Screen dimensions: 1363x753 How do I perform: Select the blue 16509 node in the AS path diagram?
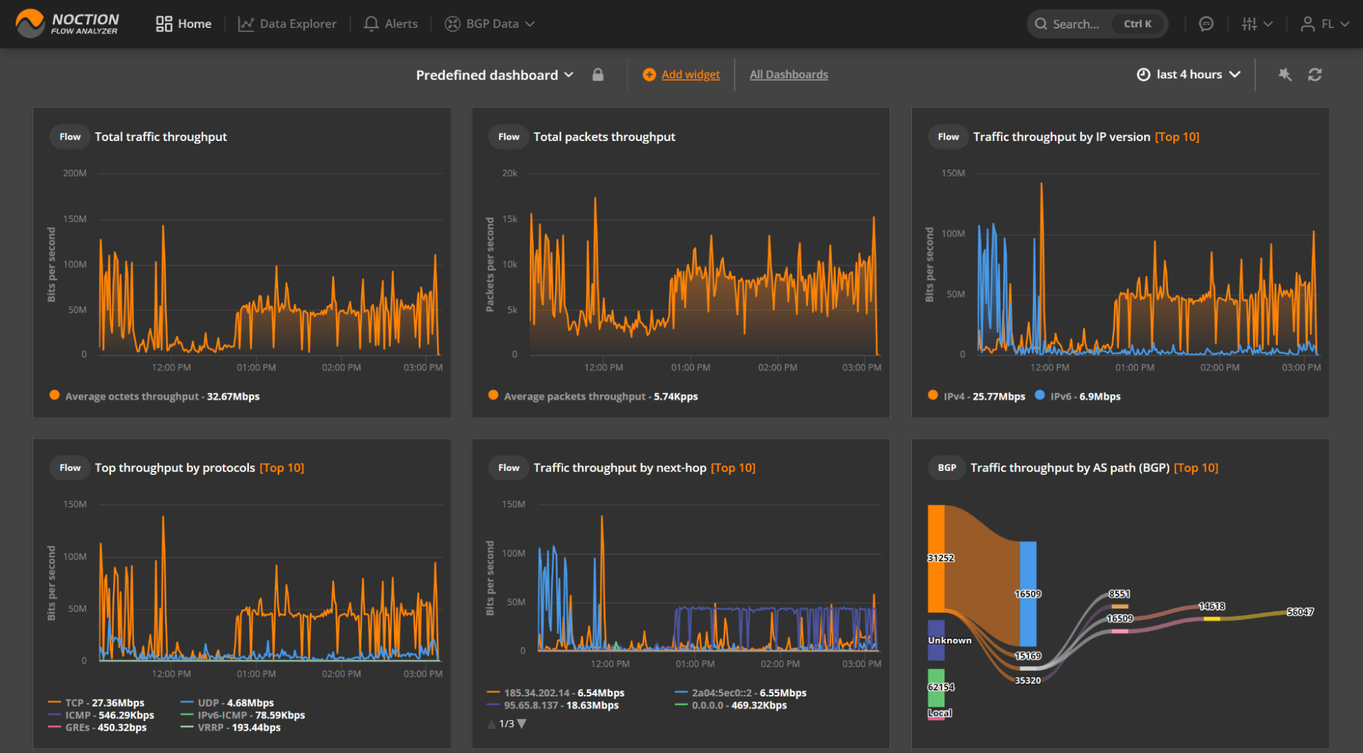point(1028,594)
